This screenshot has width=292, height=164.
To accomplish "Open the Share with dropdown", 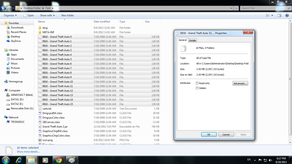I will point(47,15).
